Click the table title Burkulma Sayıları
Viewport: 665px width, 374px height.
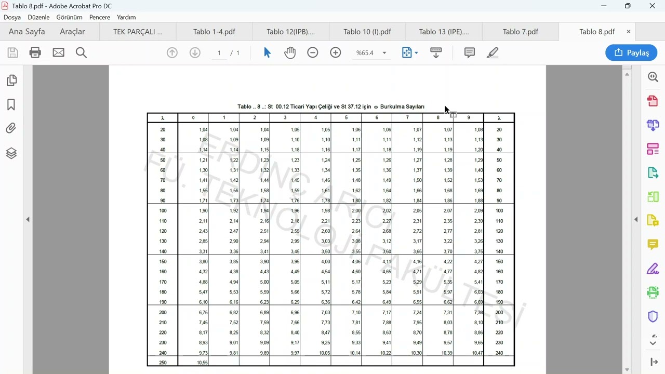point(402,106)
